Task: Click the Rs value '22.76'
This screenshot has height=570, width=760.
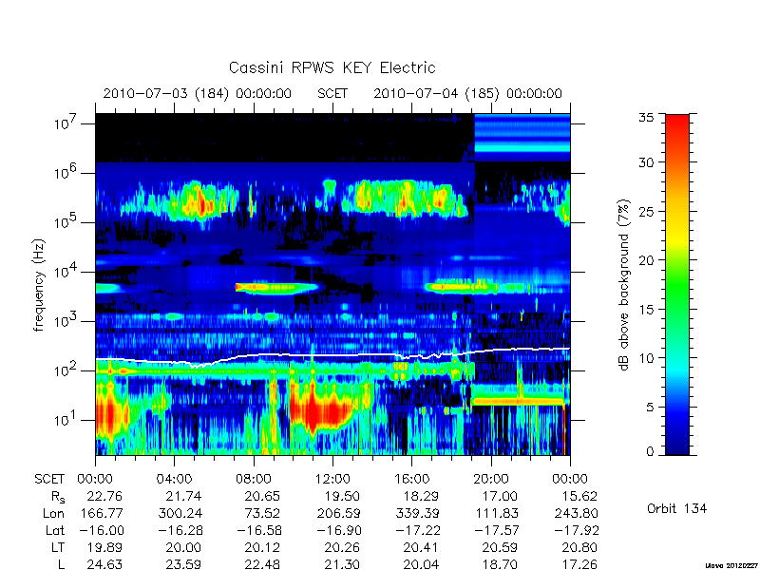Action: (x=104, y=496)
